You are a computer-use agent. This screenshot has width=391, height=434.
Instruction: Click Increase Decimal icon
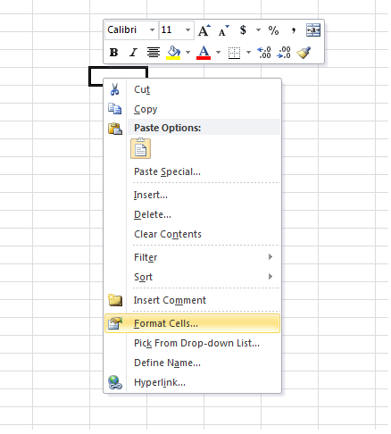(x=263, y=53)
